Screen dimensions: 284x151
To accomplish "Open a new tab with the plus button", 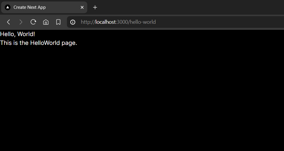I will pos(95,7).
